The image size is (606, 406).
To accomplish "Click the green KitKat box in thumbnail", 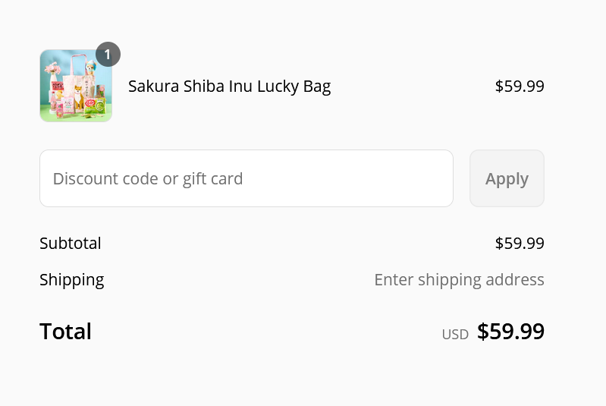I will pyautogui.click(x=95, y=106).
